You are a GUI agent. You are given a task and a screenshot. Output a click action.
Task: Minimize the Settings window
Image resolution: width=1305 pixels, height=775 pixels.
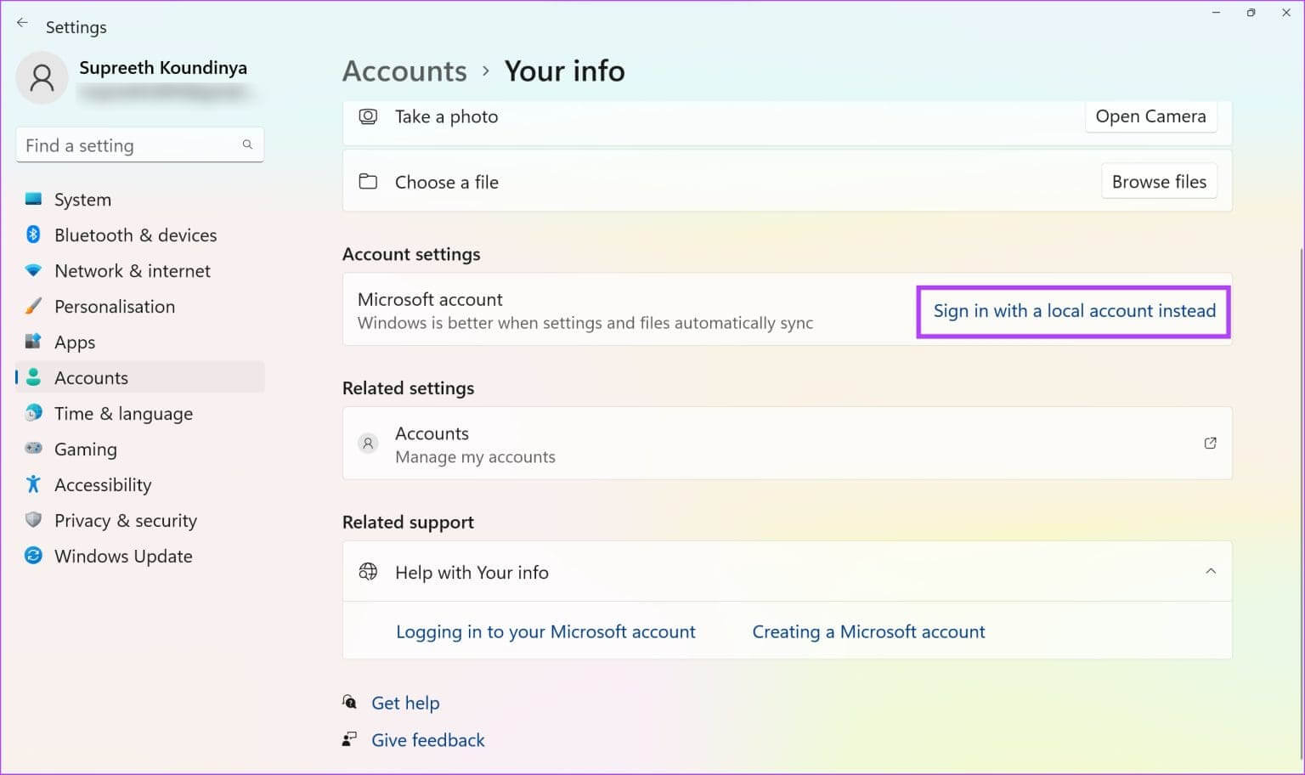tap(1216, 13)
